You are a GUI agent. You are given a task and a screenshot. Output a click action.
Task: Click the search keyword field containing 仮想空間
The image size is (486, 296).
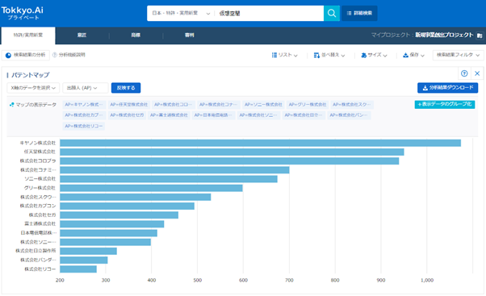(269, 14)
